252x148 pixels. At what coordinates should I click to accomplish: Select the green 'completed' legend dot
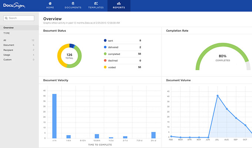tap(105, 54)
